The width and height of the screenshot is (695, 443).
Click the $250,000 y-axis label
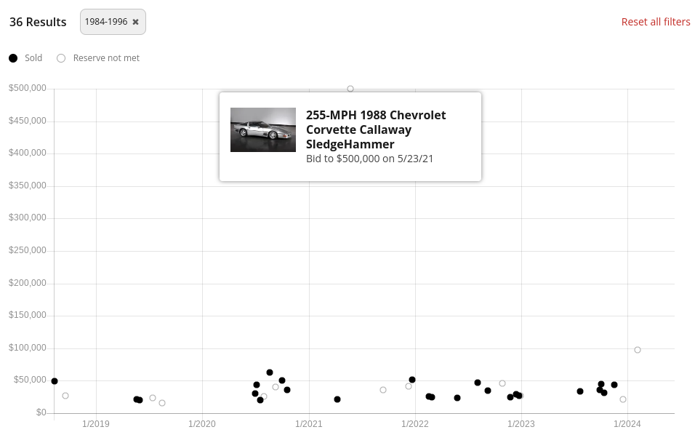[x=28, y=250]
